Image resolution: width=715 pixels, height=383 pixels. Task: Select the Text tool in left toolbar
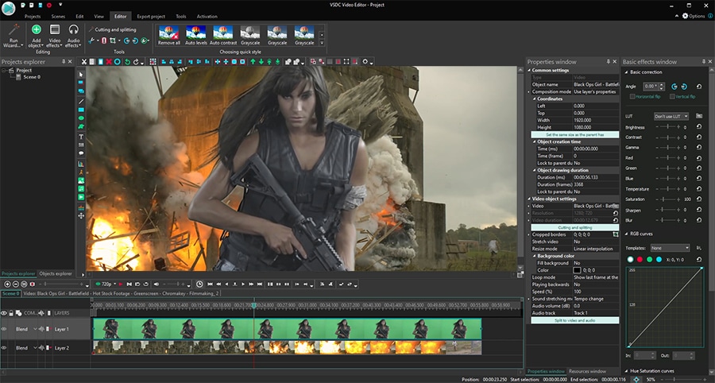tap(81, 136)
